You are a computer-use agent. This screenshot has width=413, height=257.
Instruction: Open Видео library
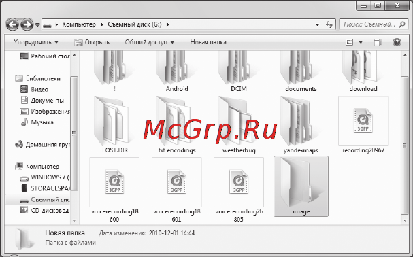[34, 90]
